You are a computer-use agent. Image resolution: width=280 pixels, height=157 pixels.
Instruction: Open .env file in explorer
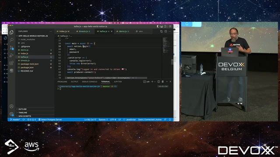coord(35,43)
